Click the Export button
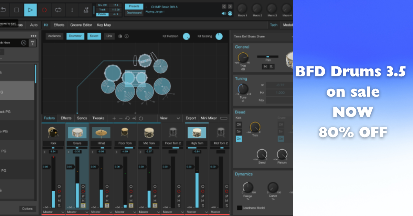 pos(191,118)
